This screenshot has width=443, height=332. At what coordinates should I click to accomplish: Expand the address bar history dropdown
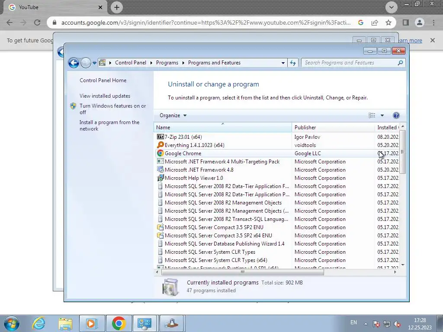pos(283,63)
